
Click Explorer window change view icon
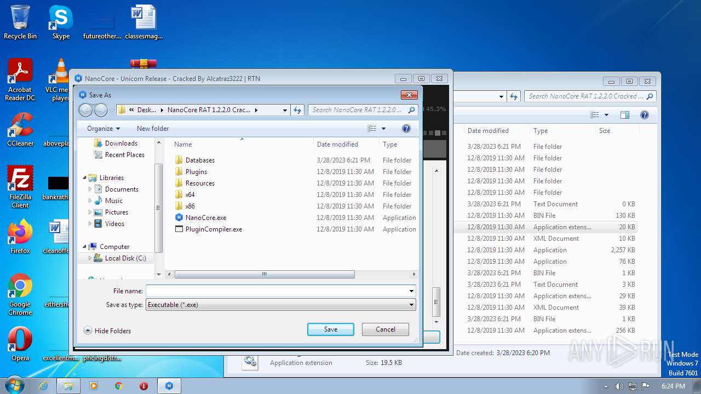pos(595,115)
